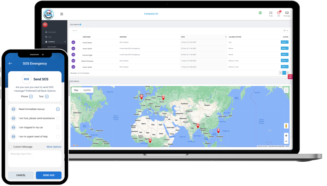Image resolution: width=327 pixels, height=186 pixels.
Task: Tap the SEND SOS button
Action: (49, 175)
